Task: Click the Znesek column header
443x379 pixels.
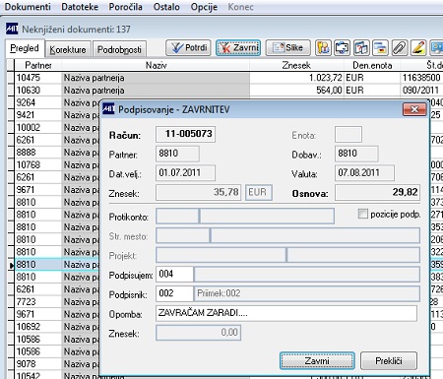Action: [296, 65]
